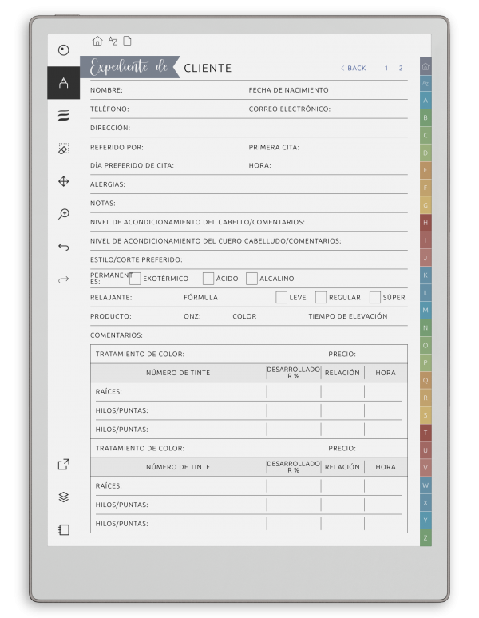Go to page 2 link

tap(401, 68)
